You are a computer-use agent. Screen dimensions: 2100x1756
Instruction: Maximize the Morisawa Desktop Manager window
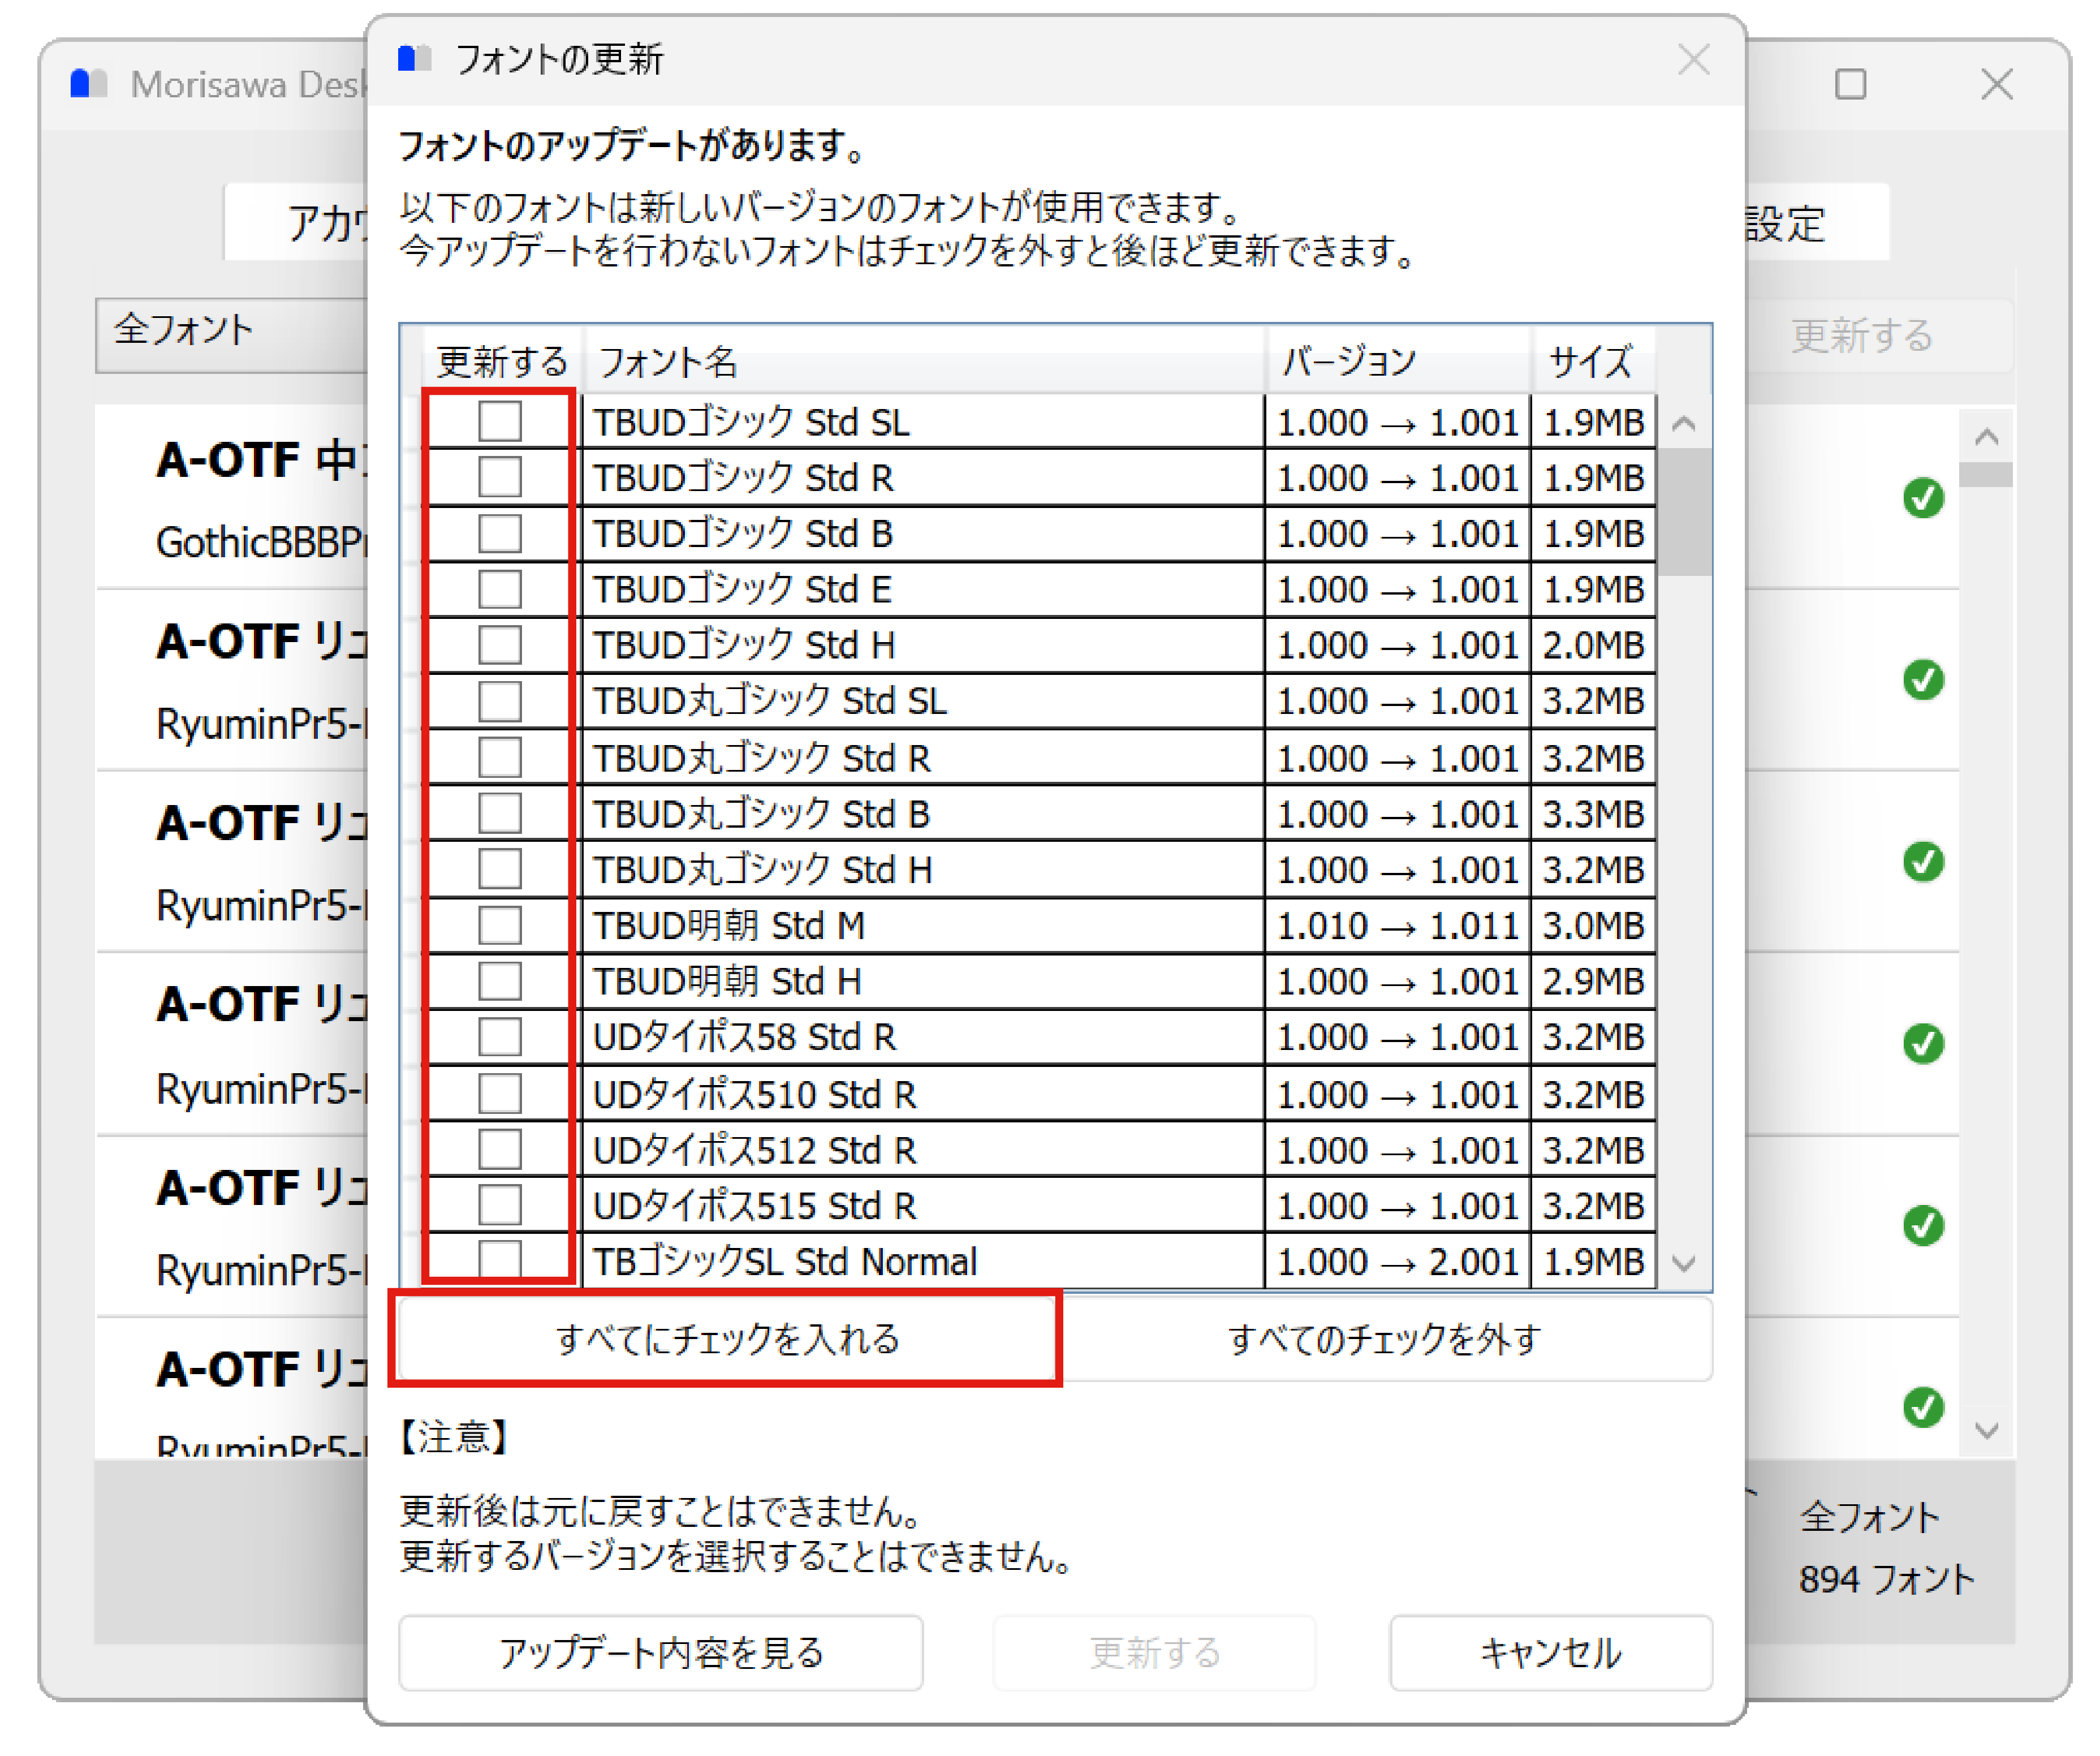point(1851,84)
